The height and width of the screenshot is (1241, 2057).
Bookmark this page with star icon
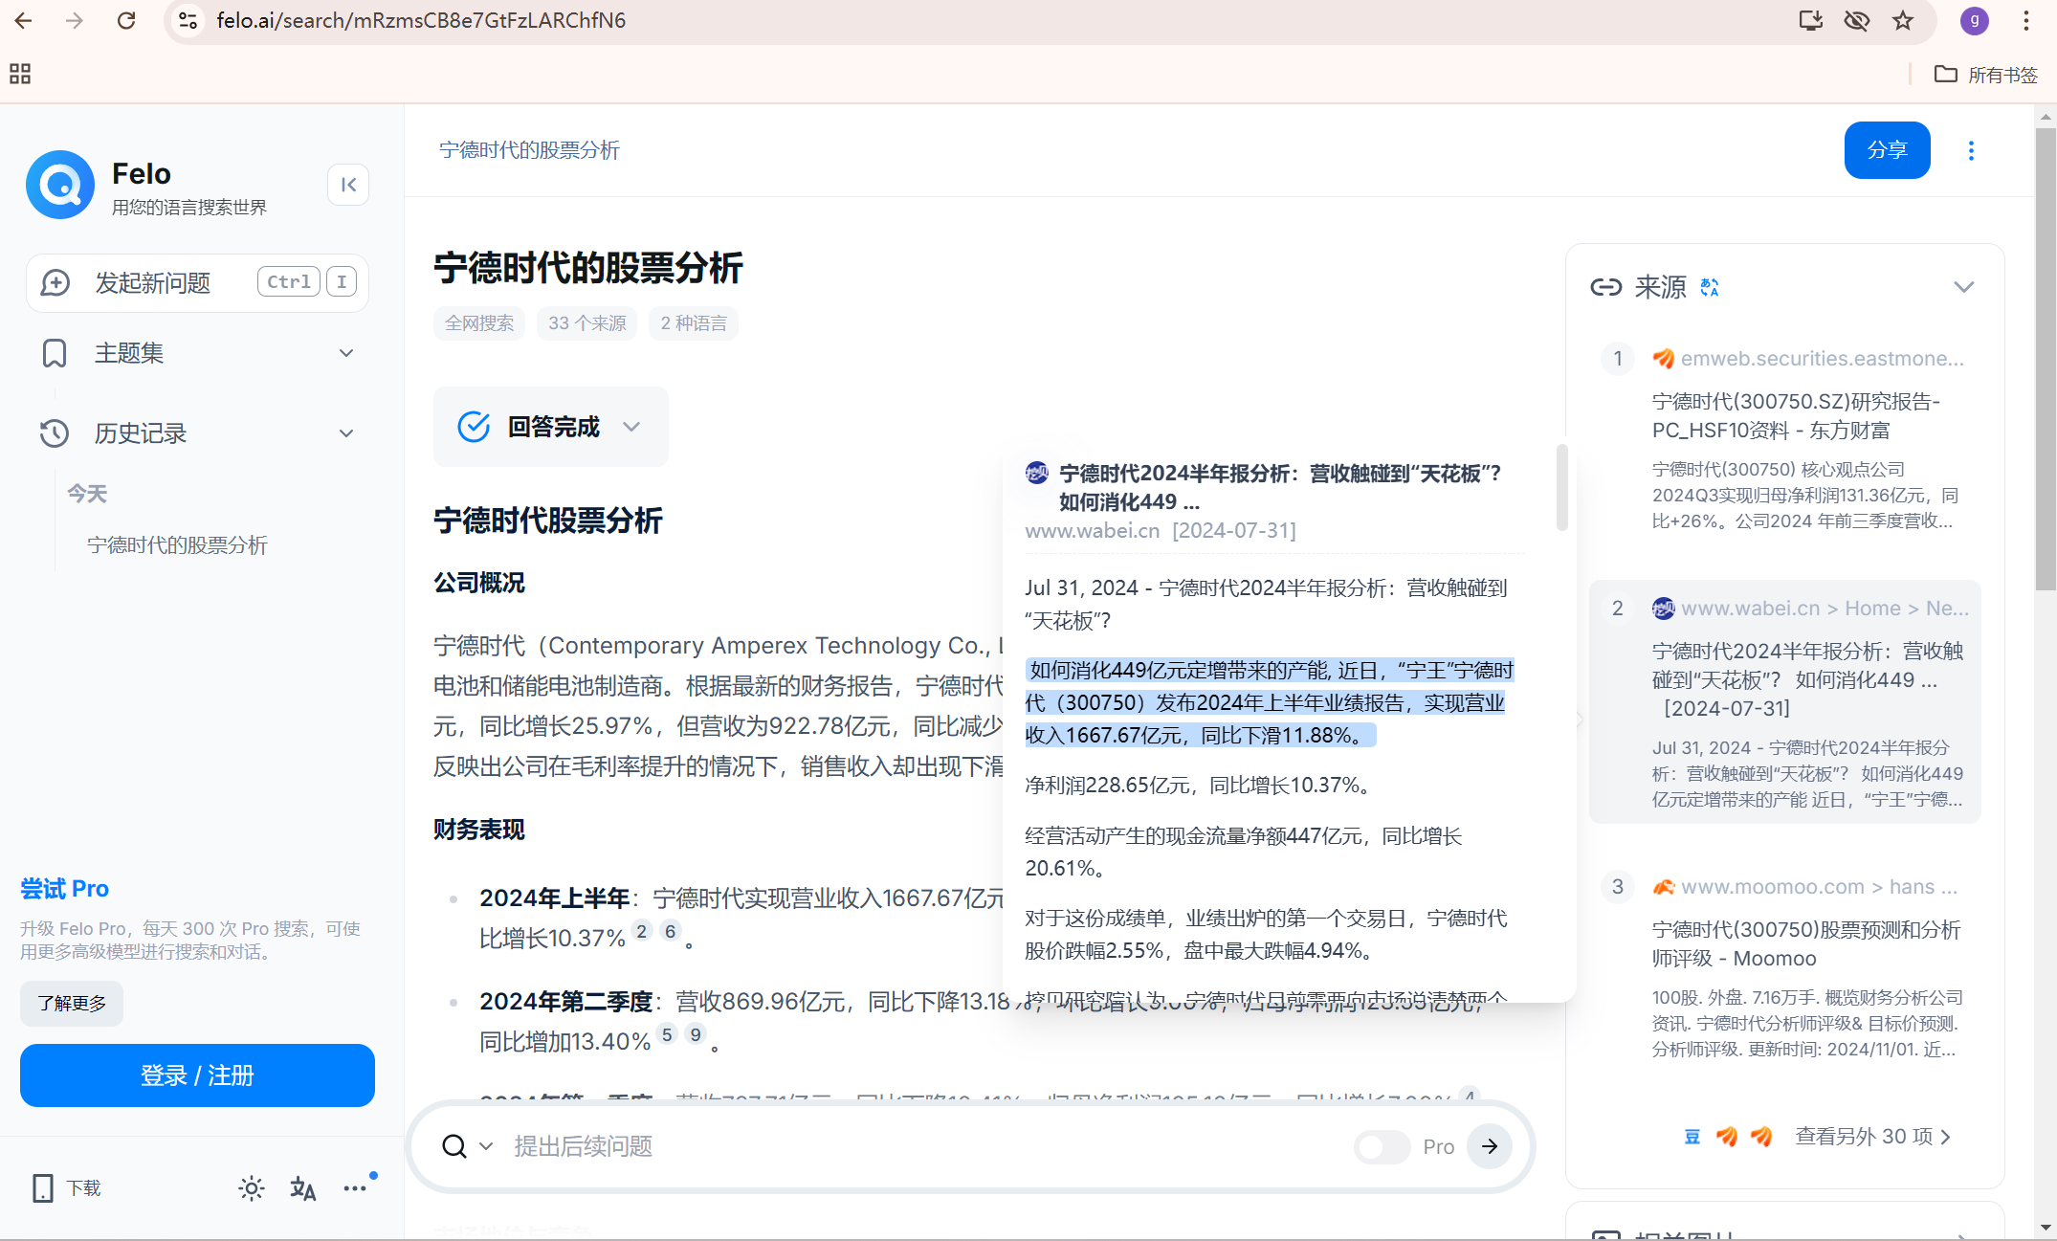tap(1903, 20)
